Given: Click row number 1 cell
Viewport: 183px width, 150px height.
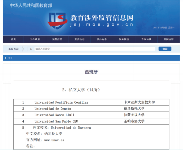Looking at the screenshot, I should 20,102.
